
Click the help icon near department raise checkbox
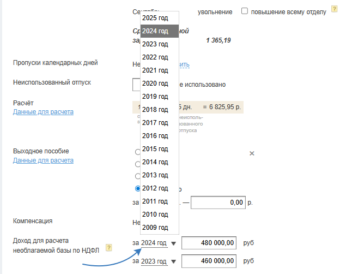click(335, 10)
